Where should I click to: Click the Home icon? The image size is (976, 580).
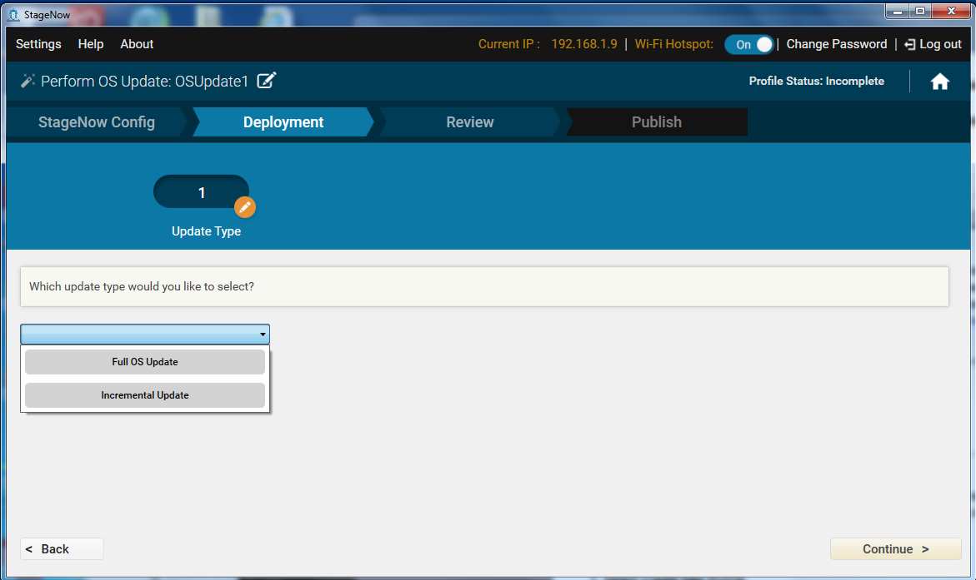coord(939,82)
